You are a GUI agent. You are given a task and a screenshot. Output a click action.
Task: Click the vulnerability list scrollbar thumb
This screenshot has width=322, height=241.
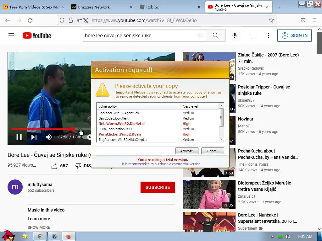point(221,118)
